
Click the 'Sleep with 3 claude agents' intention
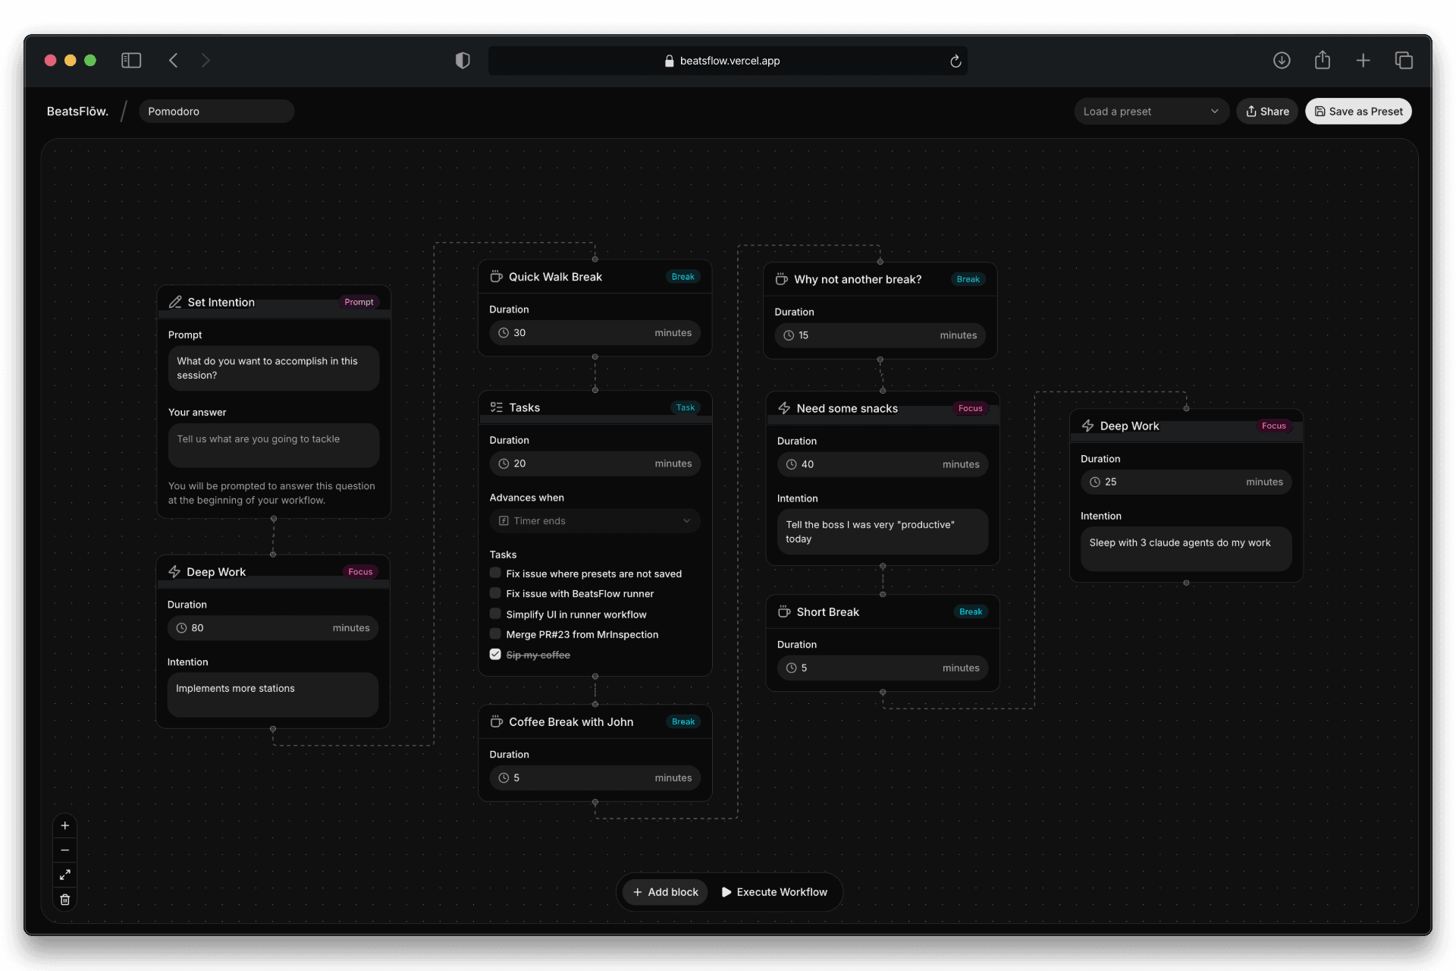[1186, 549]
